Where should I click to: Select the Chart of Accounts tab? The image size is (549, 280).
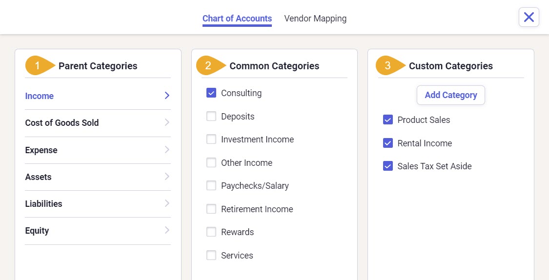tap(237, 19)
